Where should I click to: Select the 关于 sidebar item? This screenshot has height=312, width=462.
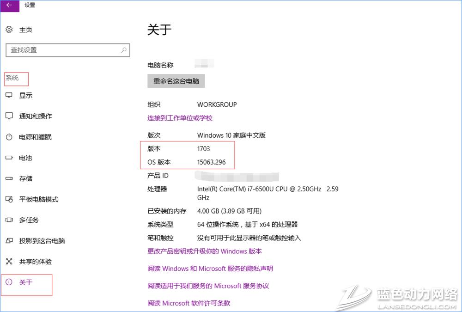pos(26,282)
